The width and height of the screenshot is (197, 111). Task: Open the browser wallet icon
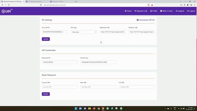coord(191,5)
